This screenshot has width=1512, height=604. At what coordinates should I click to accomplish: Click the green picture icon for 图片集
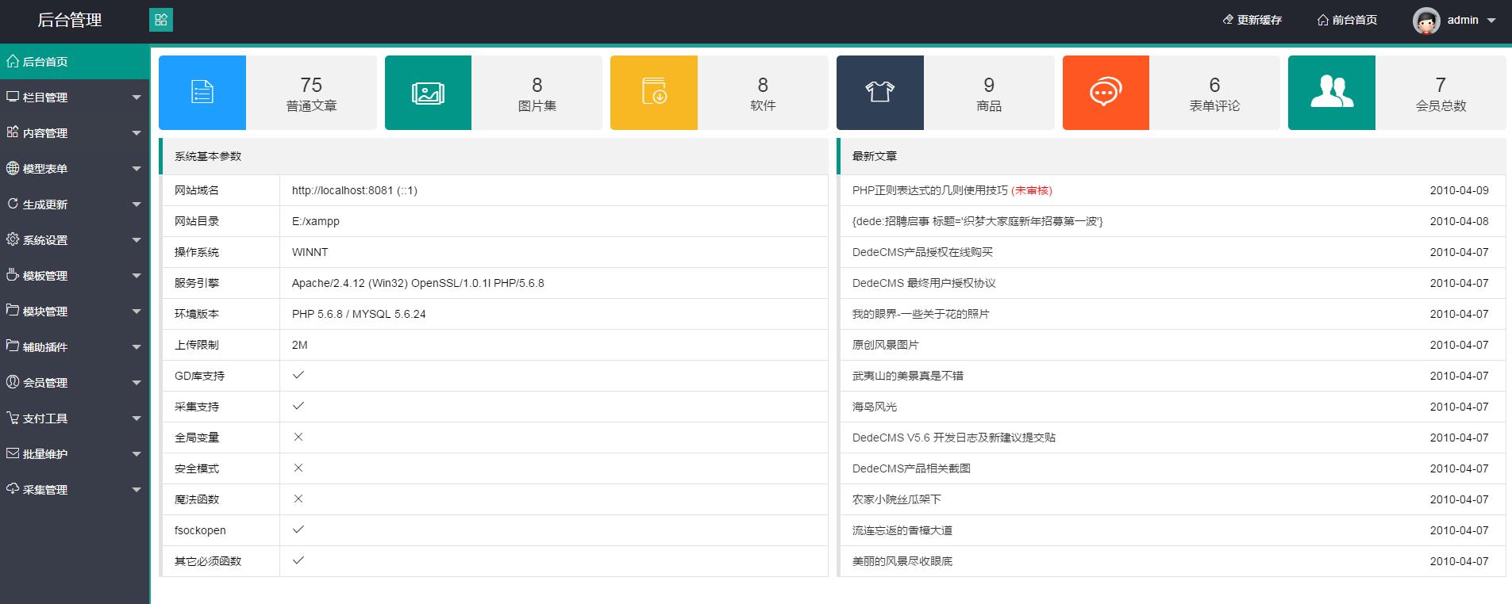click(428, 92)
